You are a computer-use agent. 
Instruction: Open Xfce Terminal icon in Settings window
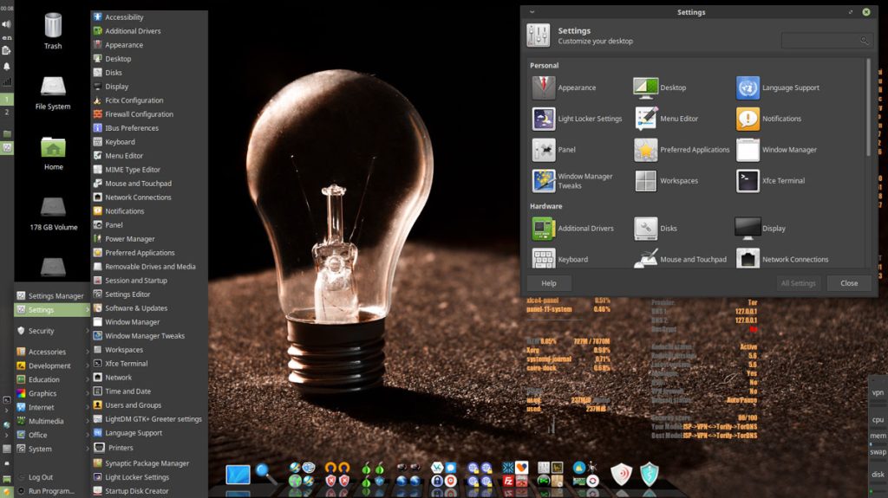point(748,180)
